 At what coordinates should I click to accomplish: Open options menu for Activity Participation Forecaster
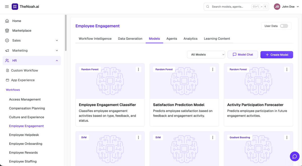point(287,69)
